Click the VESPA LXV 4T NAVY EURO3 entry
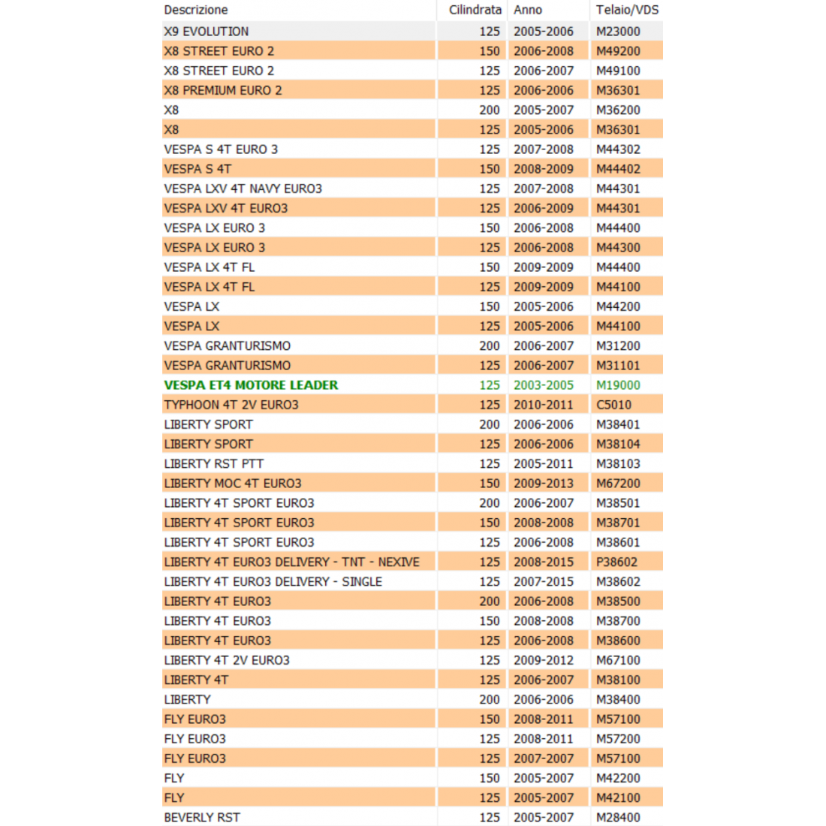This screenshot has height=826, width=826. point(243,188)
